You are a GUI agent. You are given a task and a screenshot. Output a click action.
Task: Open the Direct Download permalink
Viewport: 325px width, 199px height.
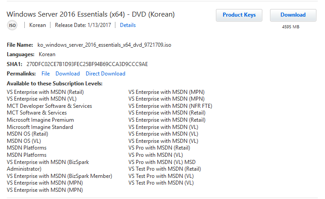[x=105, y=74]
